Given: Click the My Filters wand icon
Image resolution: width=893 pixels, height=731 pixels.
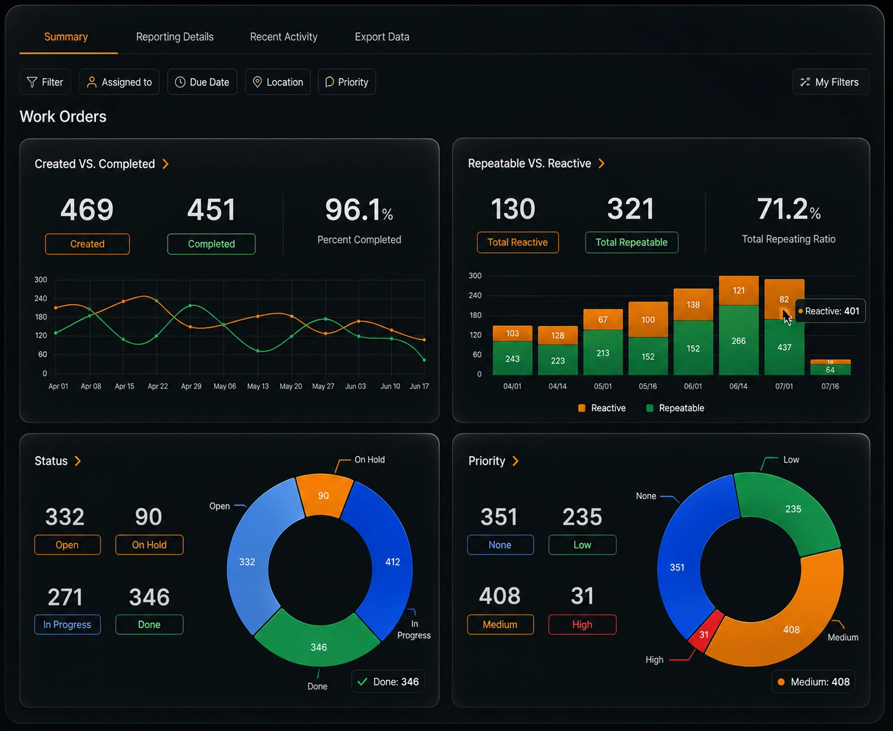Looking at the screenshot, I should (x=805, y=82).
